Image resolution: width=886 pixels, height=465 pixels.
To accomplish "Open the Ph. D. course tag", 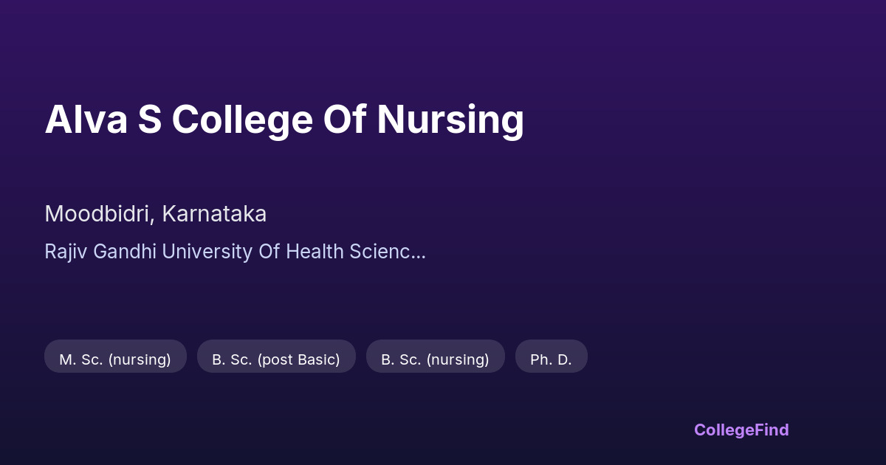I will 551,359.
